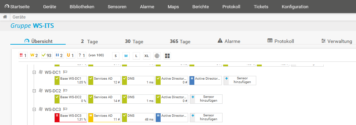Image resolution: width=356 pixels, height=125 pixels.
Task: Open the DNS sensor under WS-DC2
Action: (x=138, y=99)
